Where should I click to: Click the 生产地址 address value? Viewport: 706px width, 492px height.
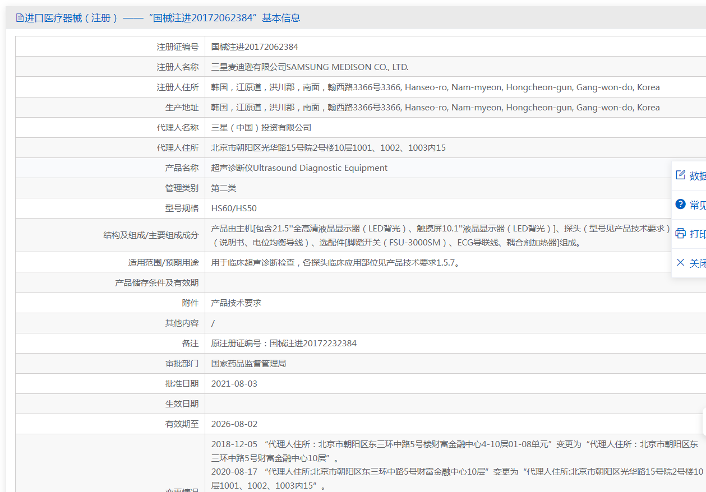click(x=435, y=108)
